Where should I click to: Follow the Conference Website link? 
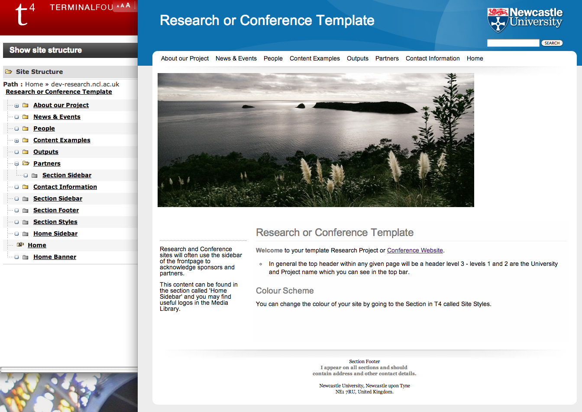(x=414, y=250)
